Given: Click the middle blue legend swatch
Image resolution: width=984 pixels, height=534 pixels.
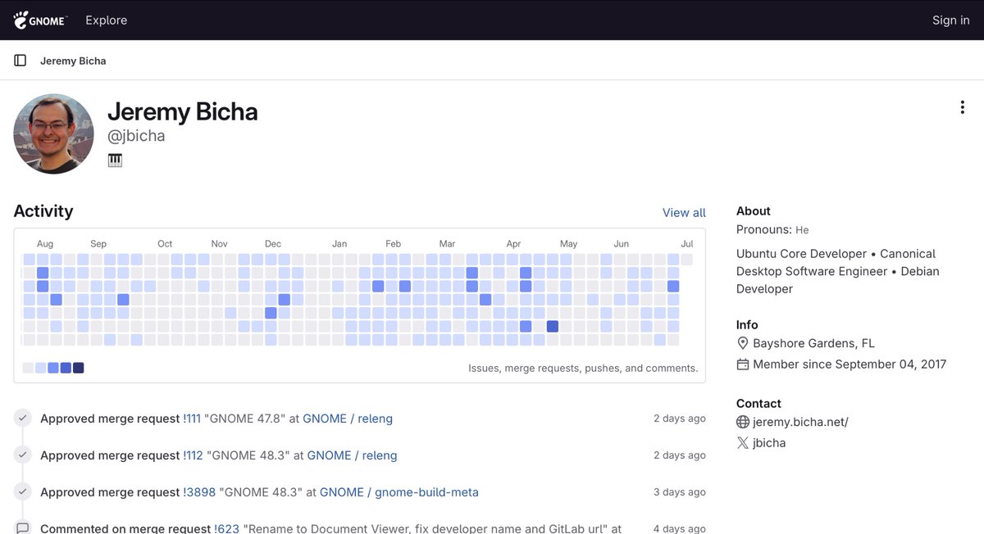Looking at the screenshot, I should [53, 368].
